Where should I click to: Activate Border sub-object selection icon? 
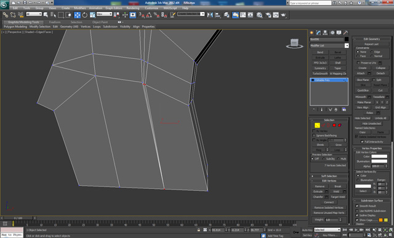coord(328,125)
